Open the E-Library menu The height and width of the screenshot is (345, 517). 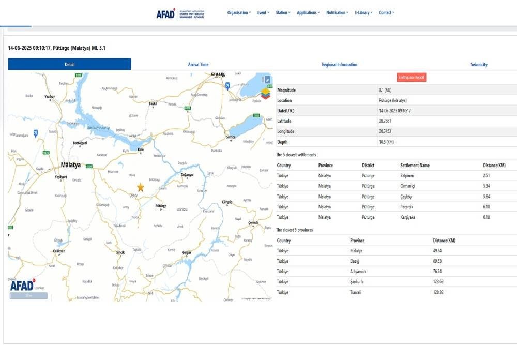pos(362,12)
